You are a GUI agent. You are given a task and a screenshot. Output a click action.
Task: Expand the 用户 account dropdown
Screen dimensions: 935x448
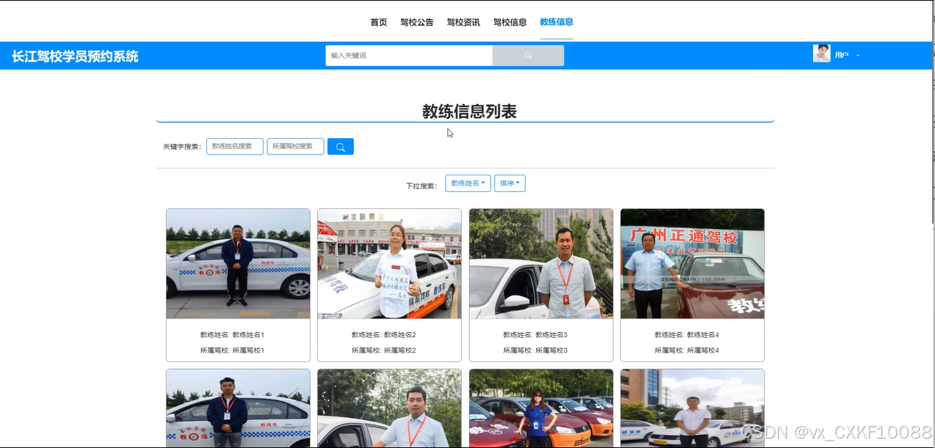pyautogui.click(x=847, y=55)
